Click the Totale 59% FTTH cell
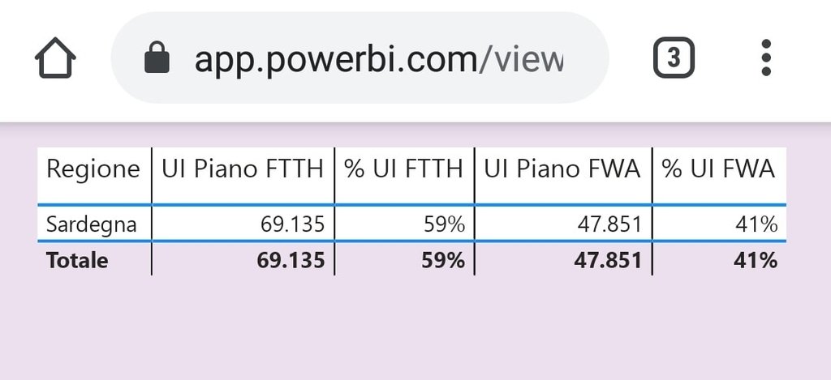Screen dimensions: 831x380 coord(442,260)
